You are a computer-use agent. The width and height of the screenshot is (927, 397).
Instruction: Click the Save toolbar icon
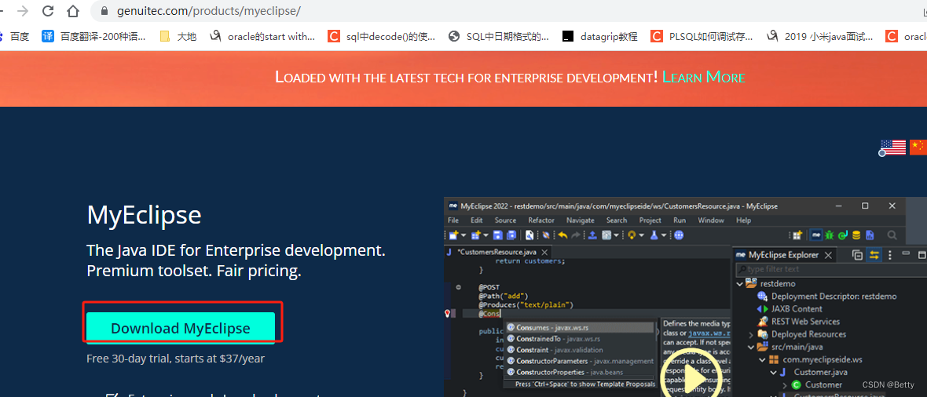click(x=498, y=235)
